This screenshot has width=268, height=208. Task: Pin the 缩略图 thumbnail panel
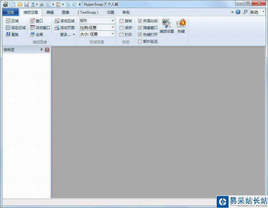(x=41, y=50)
